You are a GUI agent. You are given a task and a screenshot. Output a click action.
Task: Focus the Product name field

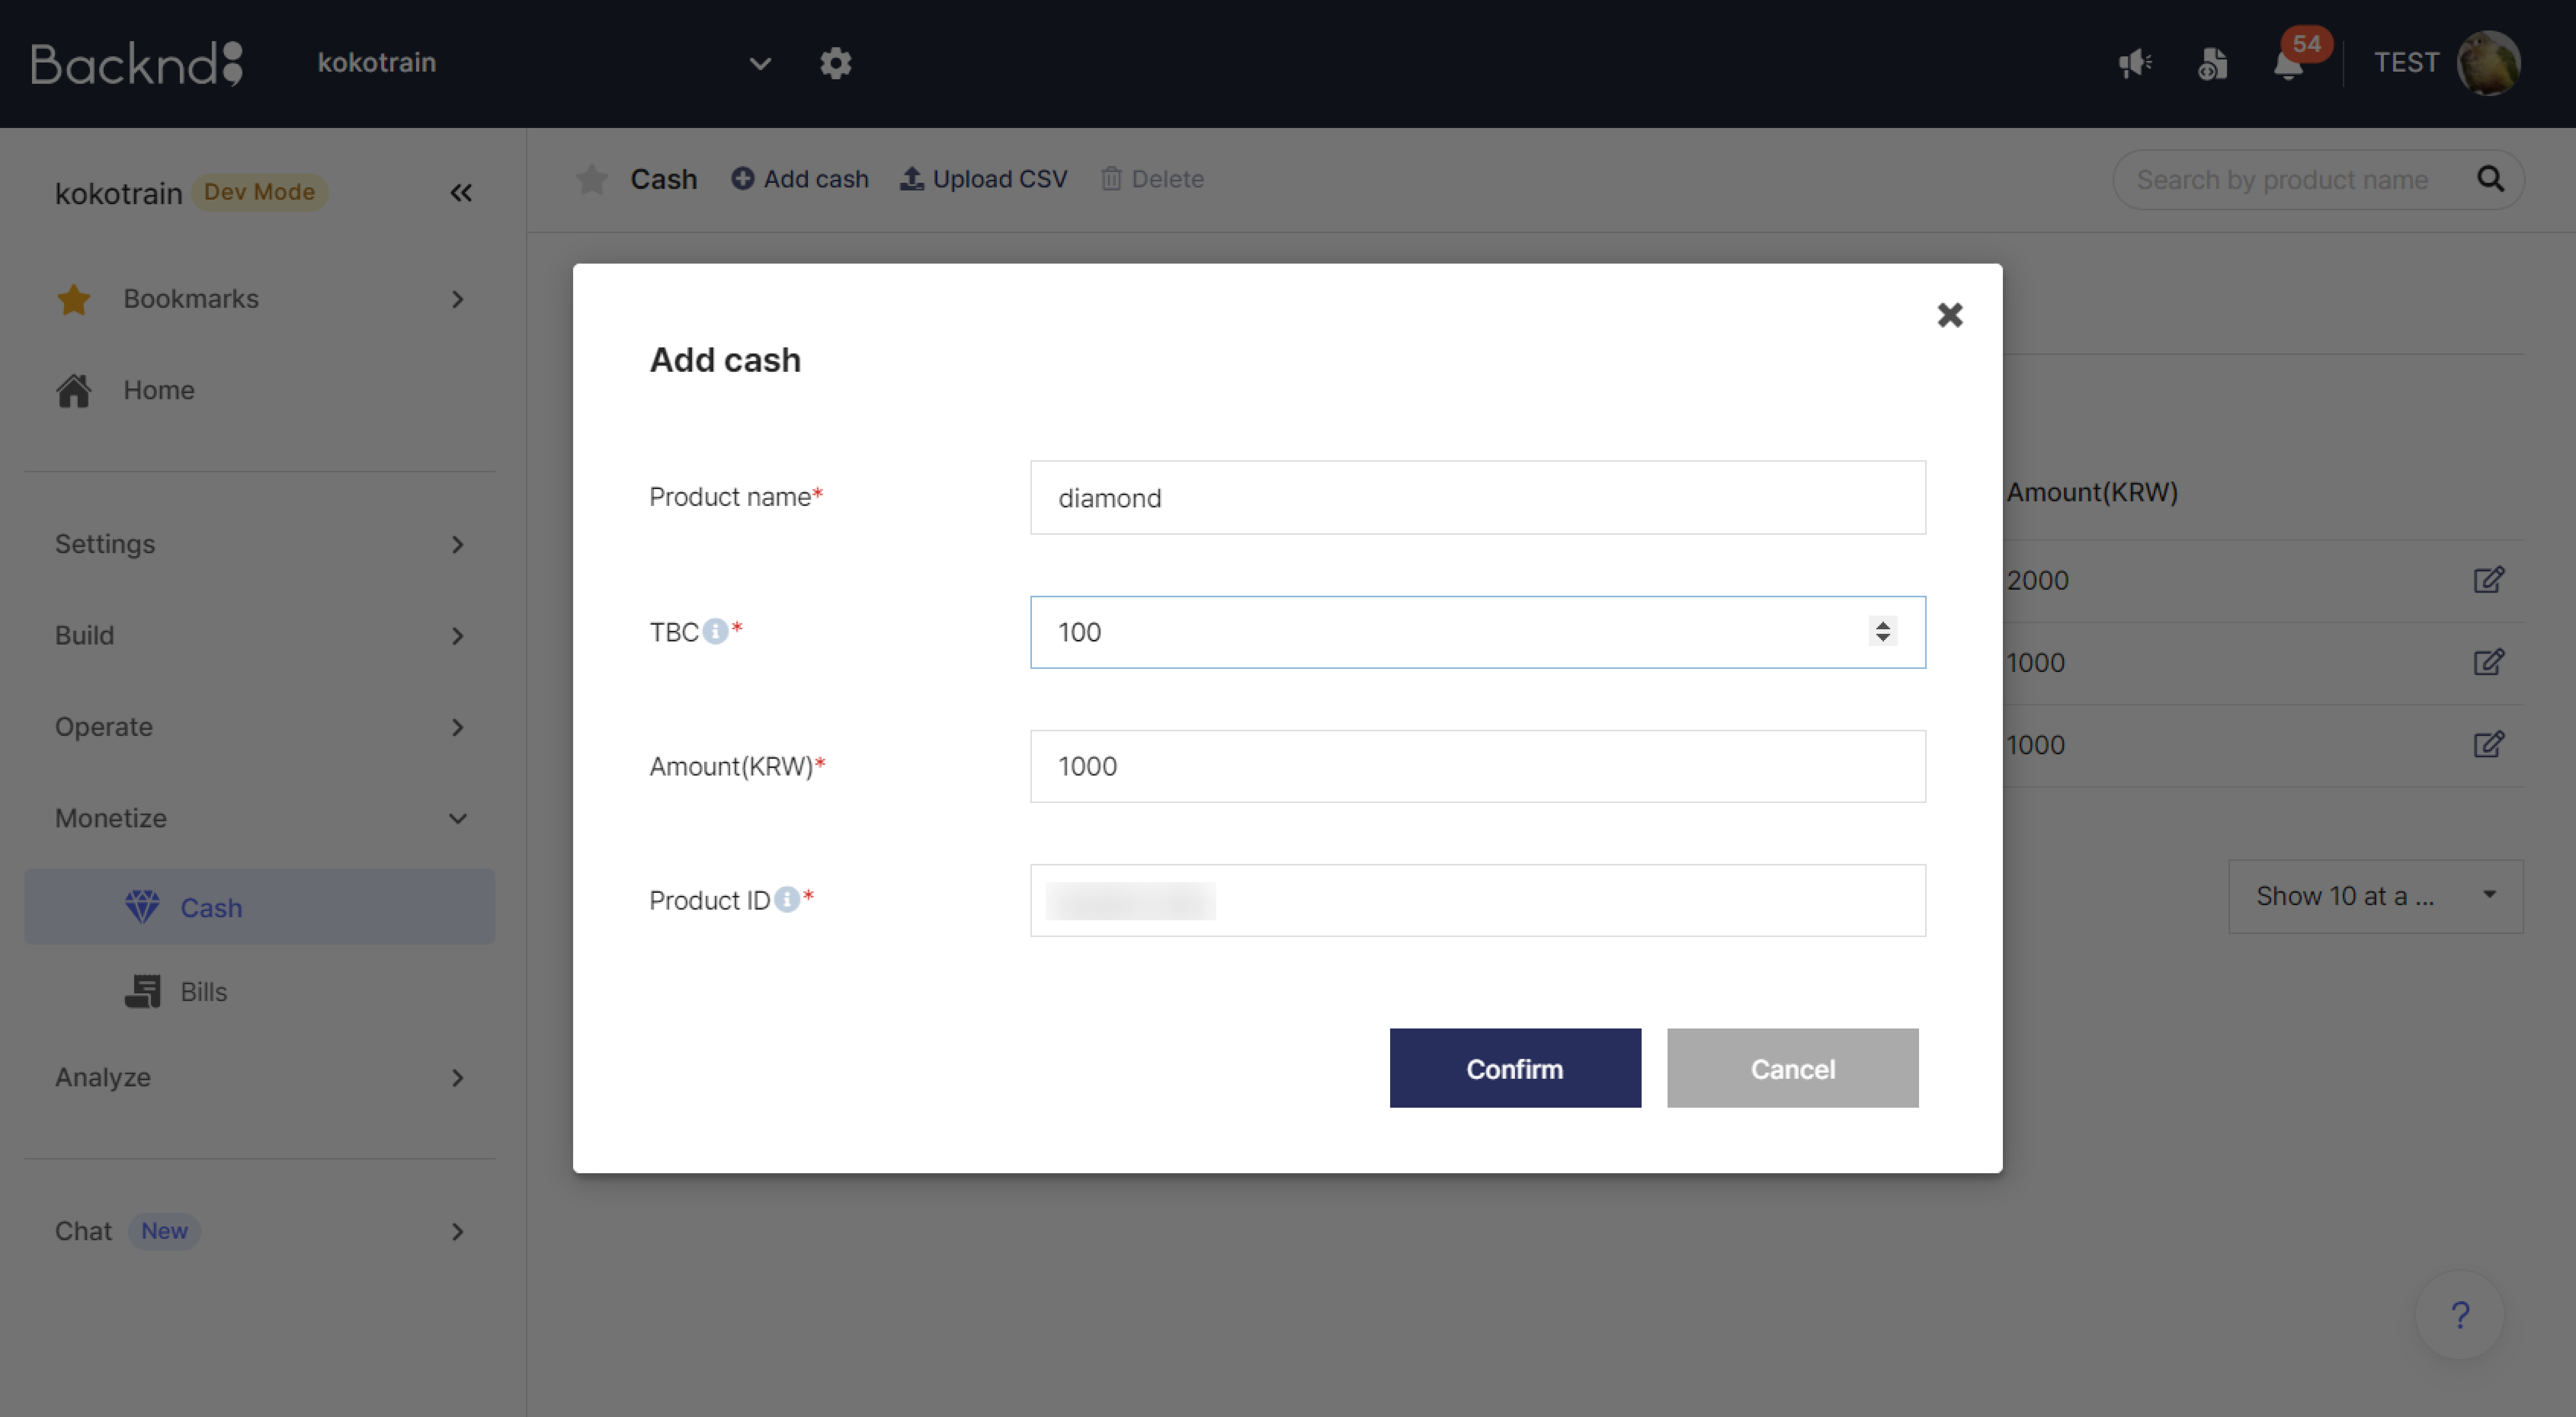(1478, 497)
